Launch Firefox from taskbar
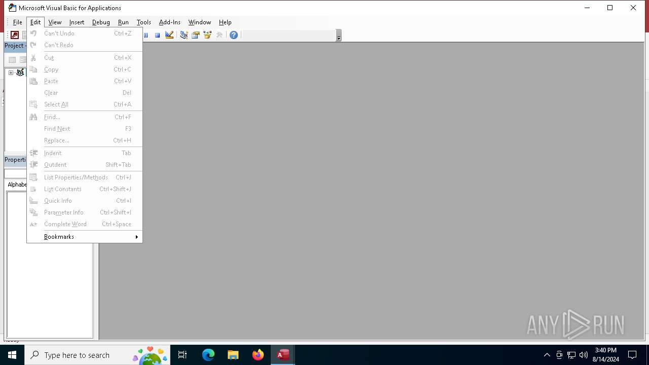The width and height of the screenshot is (649, 365). 258,355
